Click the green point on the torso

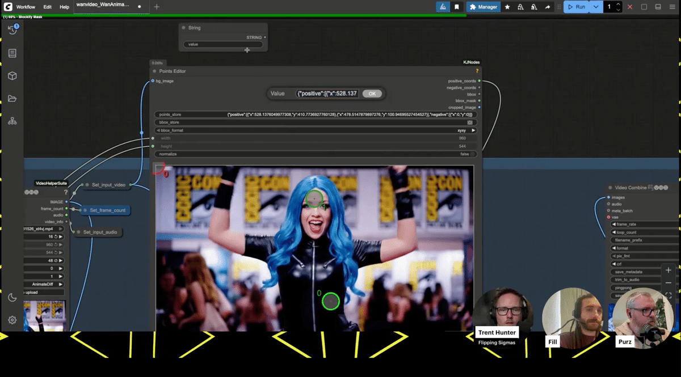(331, 302)
